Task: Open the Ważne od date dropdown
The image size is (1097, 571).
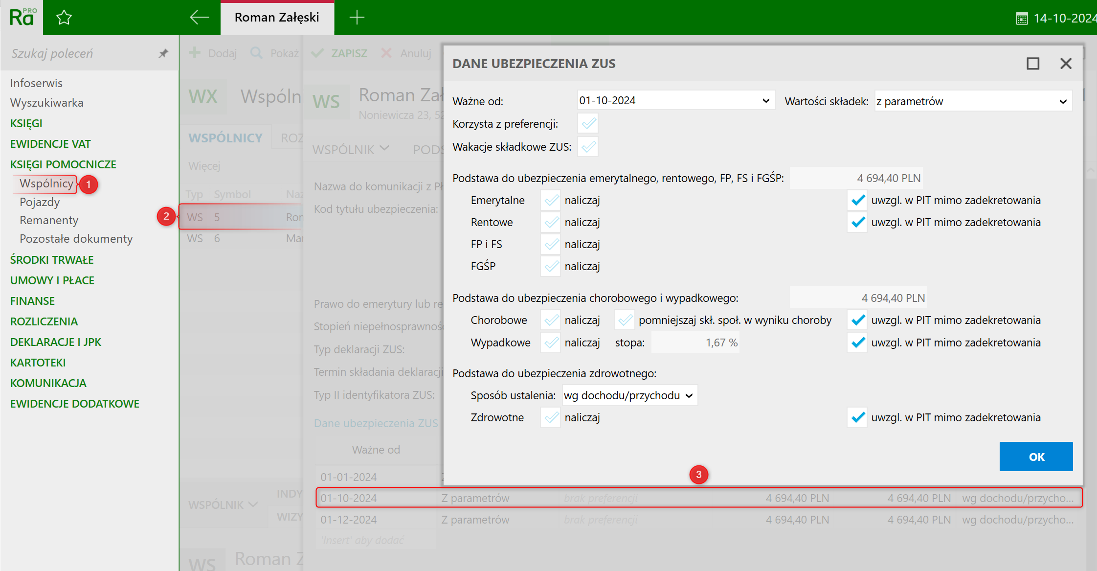Action: pos(765,101)
